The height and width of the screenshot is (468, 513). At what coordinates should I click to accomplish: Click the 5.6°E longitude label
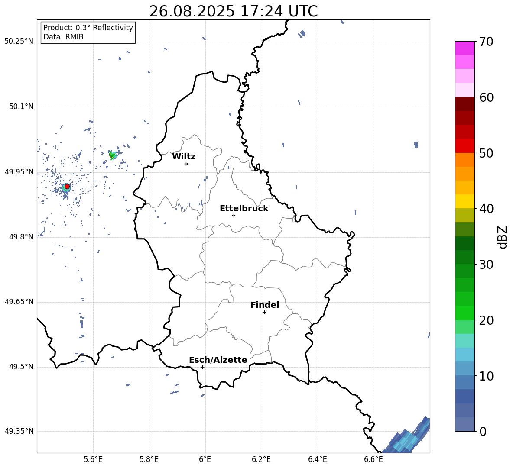93,460
